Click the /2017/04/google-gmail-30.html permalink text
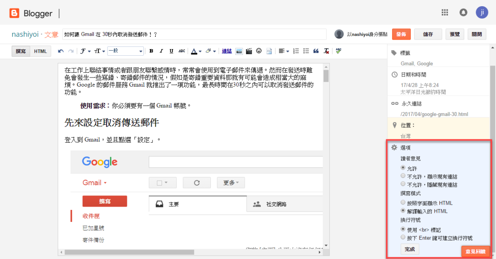Viewport: 496px width, 259px height. (434, 114)
